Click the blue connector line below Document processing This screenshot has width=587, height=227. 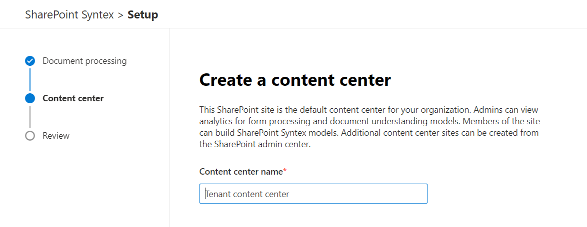coord(30,79)
